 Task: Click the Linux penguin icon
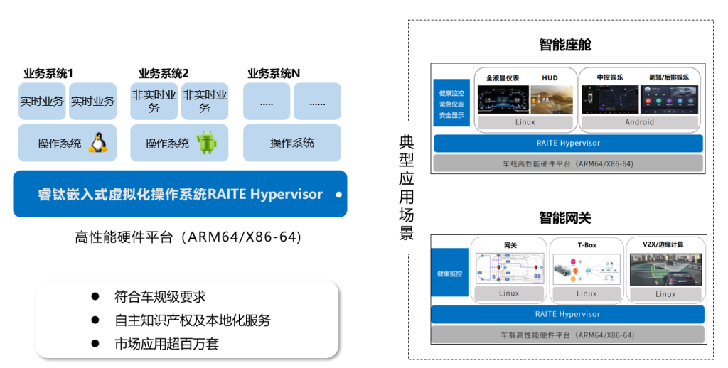pos(98,143)
